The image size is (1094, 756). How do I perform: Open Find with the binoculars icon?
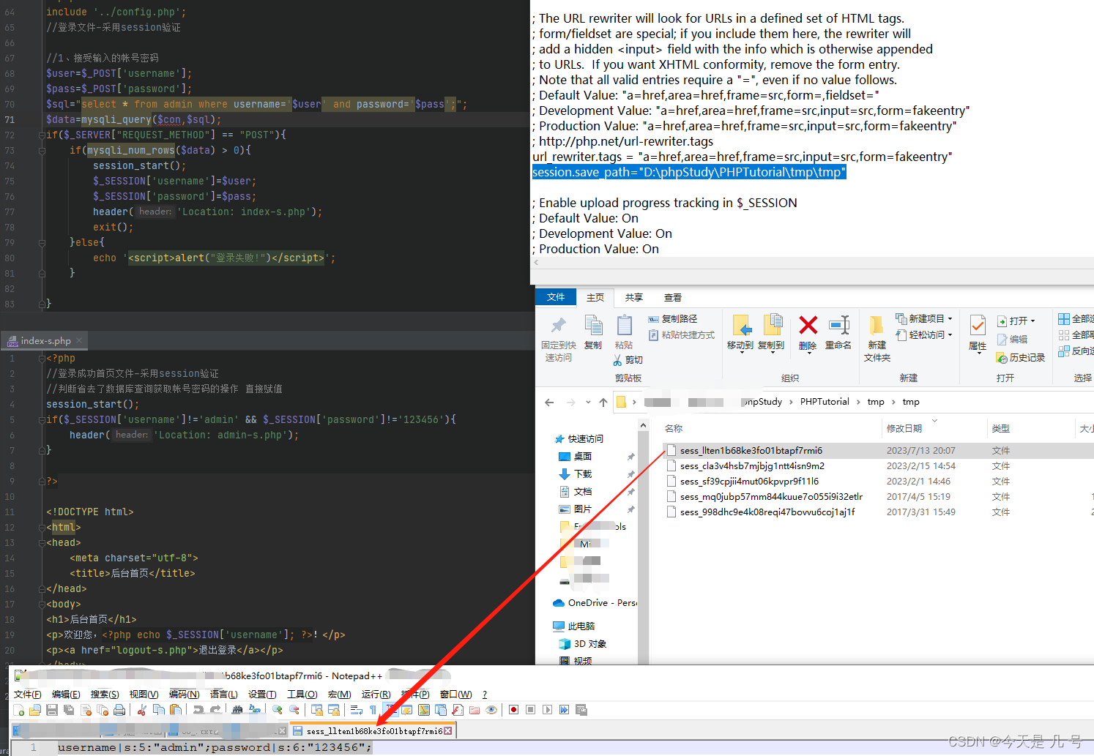[x=237, y=710]
